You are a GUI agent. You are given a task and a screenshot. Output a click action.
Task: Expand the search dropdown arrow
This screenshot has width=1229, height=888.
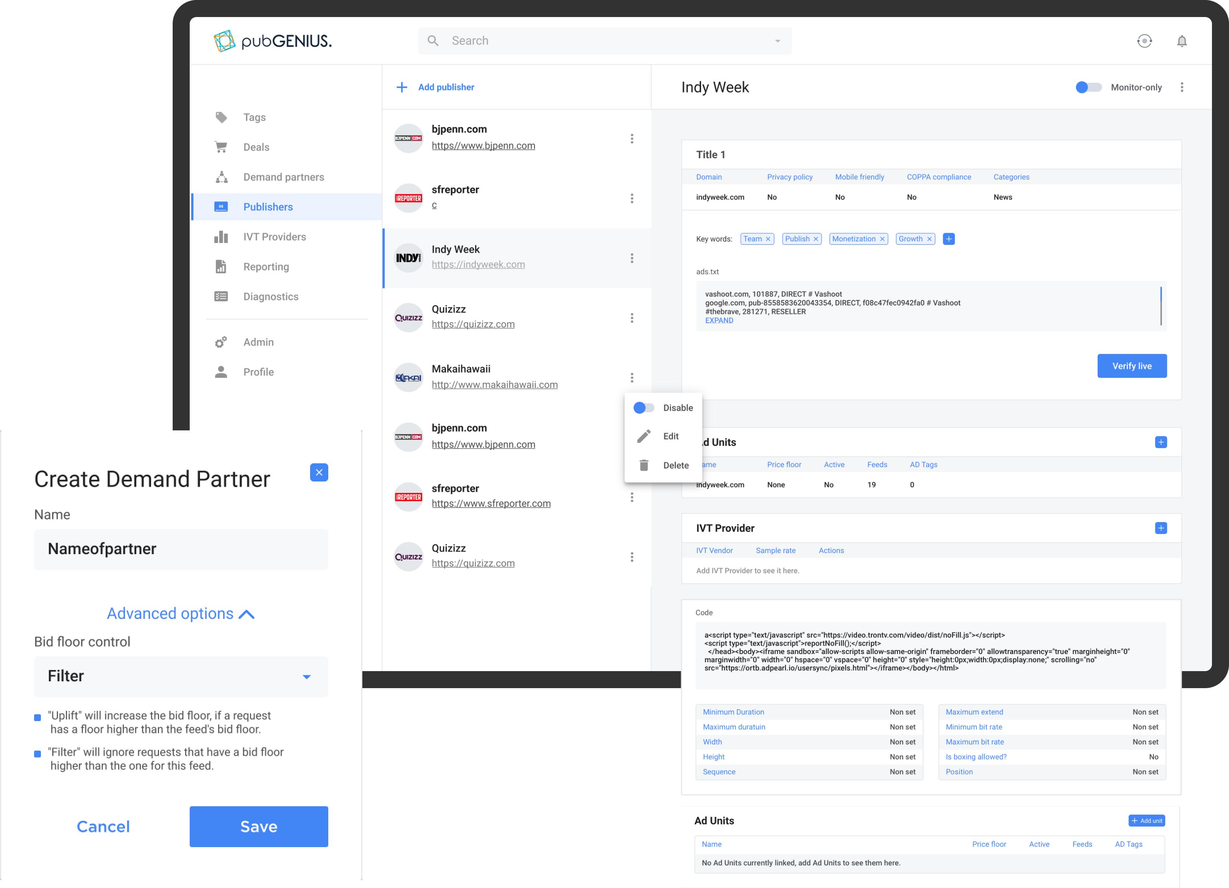[x=778, y=41]
